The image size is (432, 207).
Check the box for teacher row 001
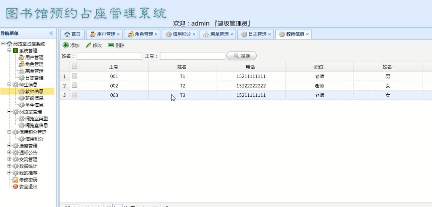pyautogui.click(x=74, y=76)
